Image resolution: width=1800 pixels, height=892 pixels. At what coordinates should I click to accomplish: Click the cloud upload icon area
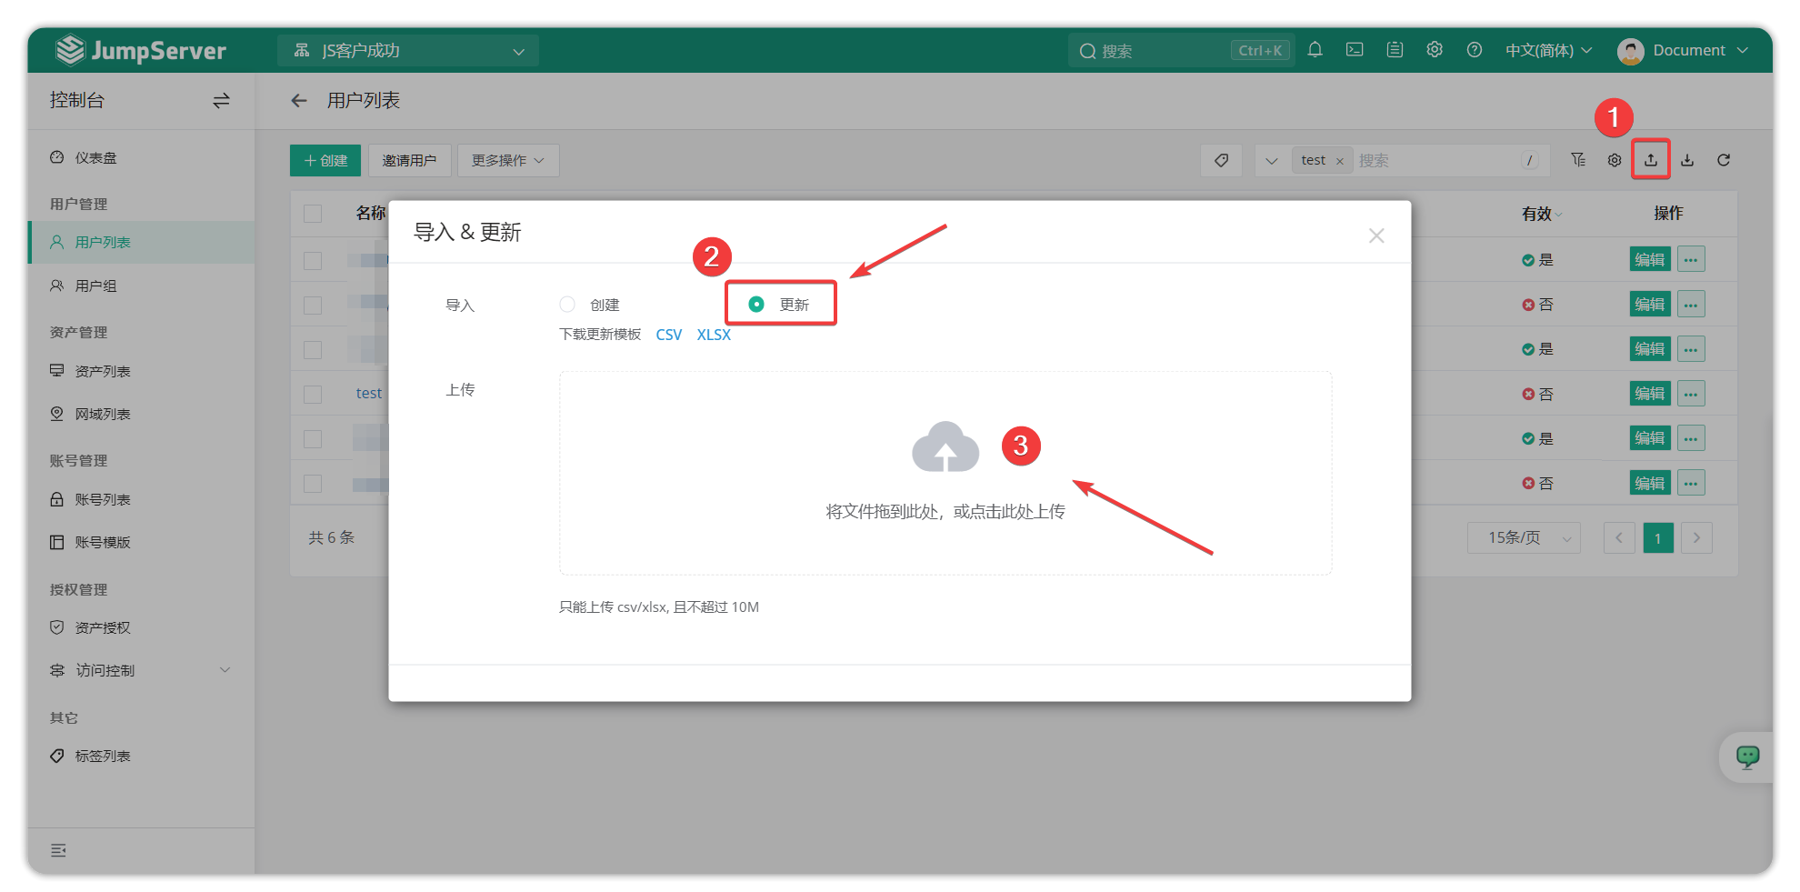tap(945, 447)
